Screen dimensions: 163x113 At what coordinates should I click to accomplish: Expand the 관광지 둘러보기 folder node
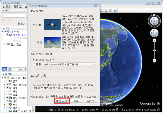pyautogui.click(x=4, y=35)
